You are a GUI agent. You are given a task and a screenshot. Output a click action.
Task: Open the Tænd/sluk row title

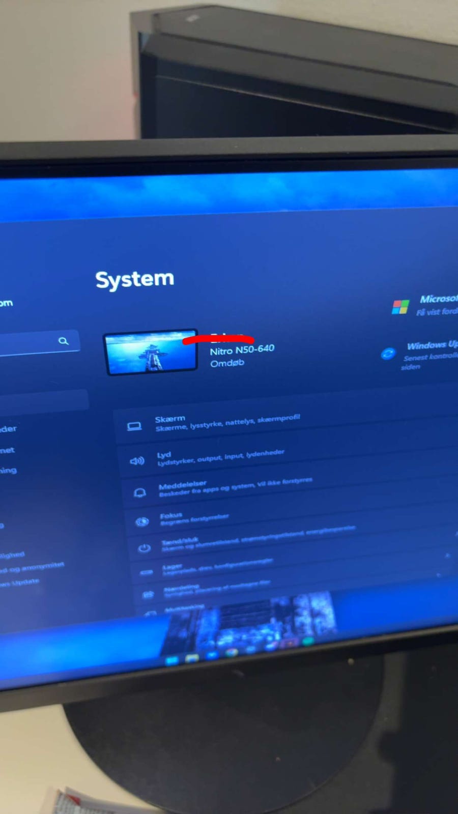(180, 541)
